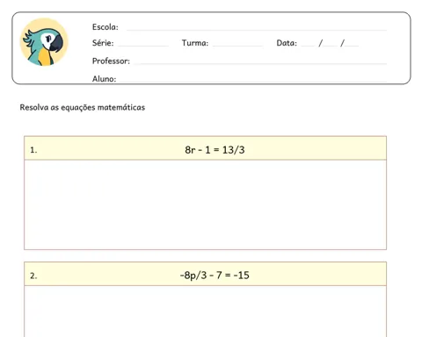The image size is (422, 337).
Task: Click the answer area under equation 1
Action: [x=205, y=204]
